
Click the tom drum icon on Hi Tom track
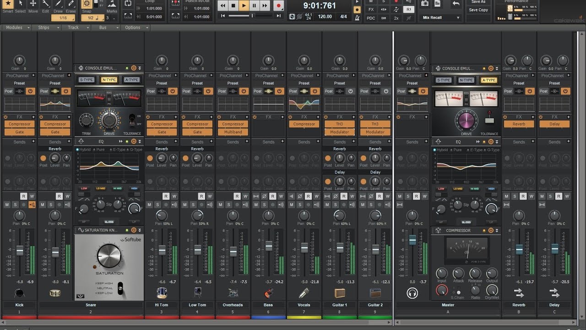pos(162,293)
